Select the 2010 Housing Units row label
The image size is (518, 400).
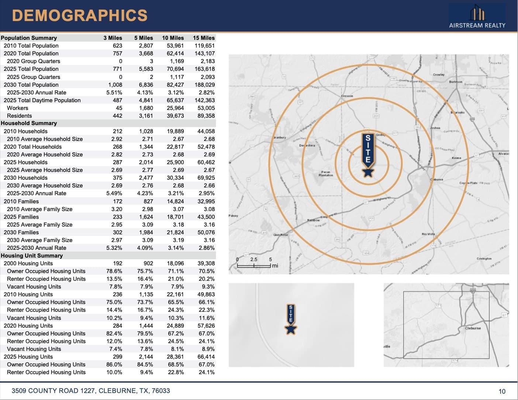pyautogui.click(x=28, y=294)
